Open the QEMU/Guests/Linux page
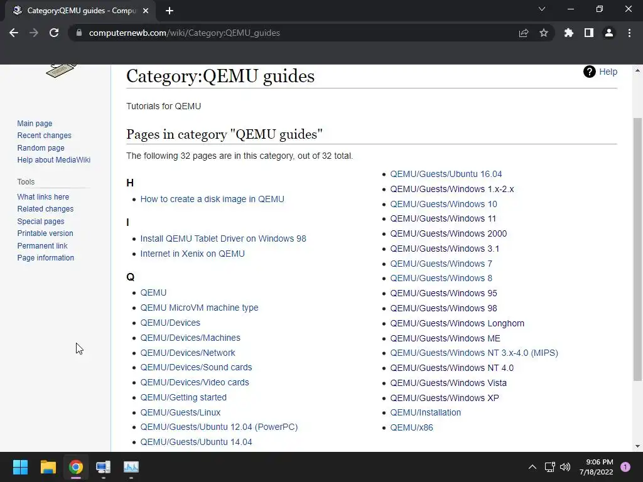This screenshot has height=482, width=643. point(180,412)
